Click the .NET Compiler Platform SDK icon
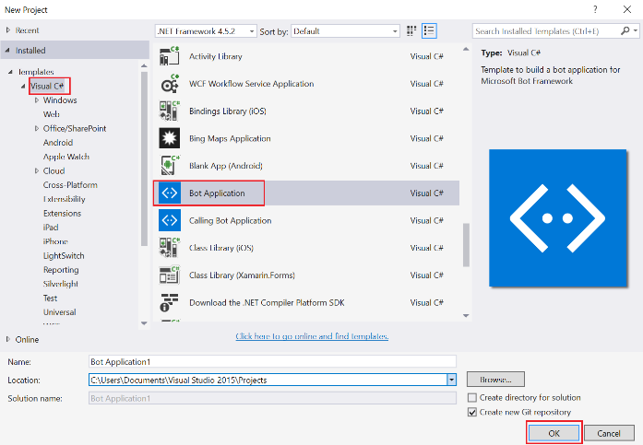Screen dimensions: 643x445 pos(170,302)
